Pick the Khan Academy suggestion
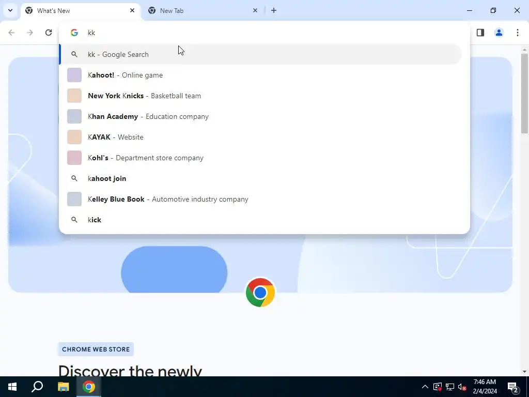This screenshot has height=397, width=529. pos(260,116)
